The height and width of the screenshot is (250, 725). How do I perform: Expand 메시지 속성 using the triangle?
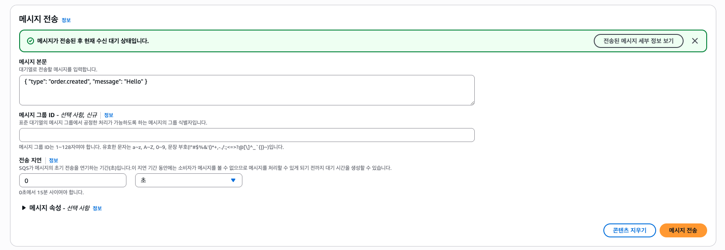point(24,208)
